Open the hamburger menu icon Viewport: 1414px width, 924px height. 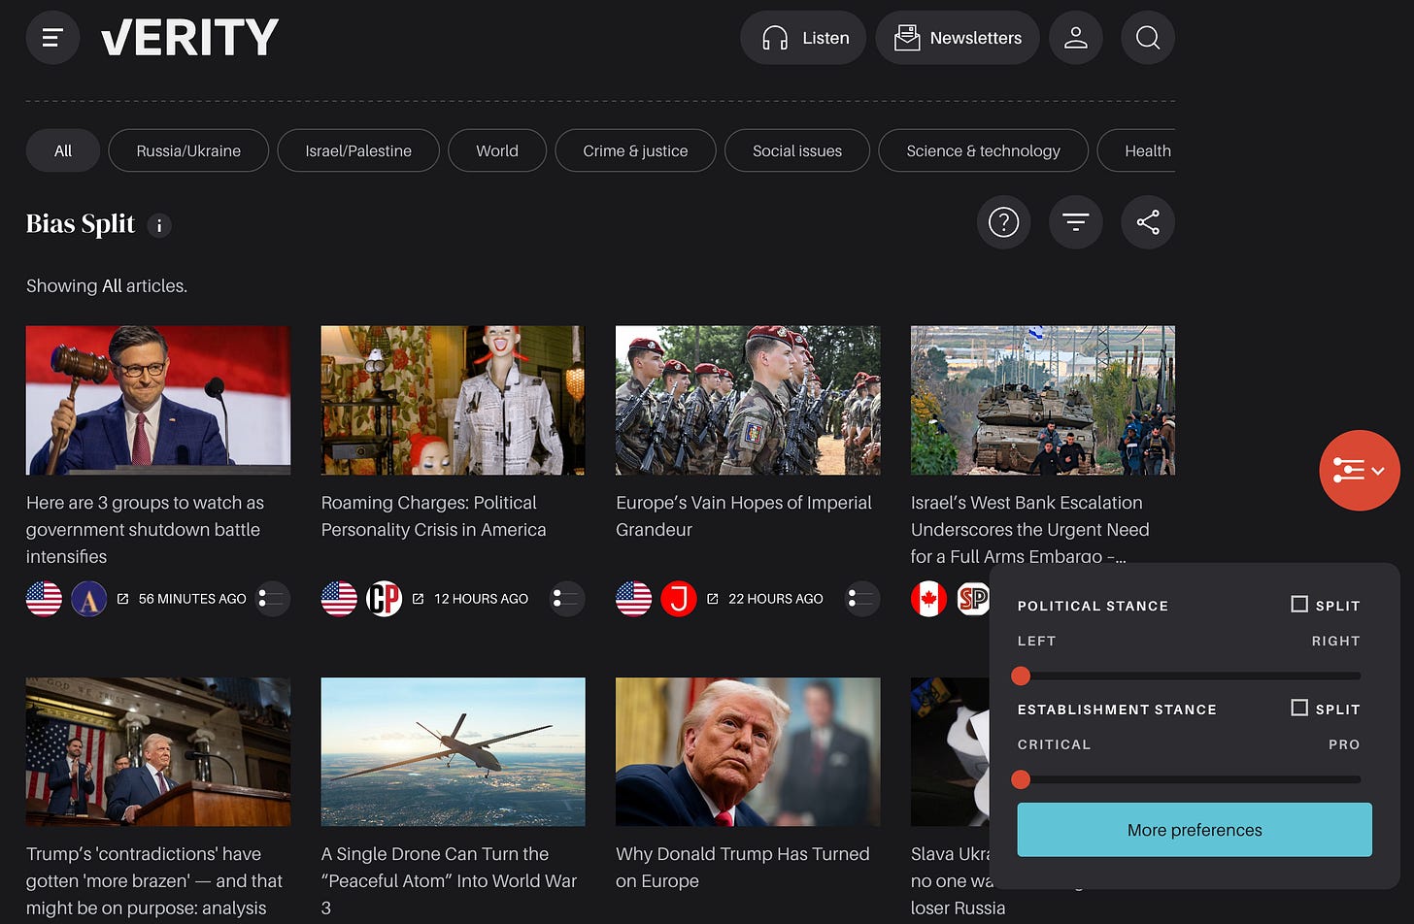(x=52, y=38)
